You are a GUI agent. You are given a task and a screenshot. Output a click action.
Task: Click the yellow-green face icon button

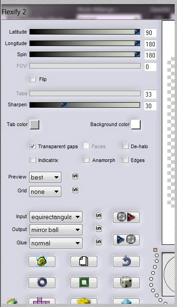pyautogui.click(x=42, y=261)
